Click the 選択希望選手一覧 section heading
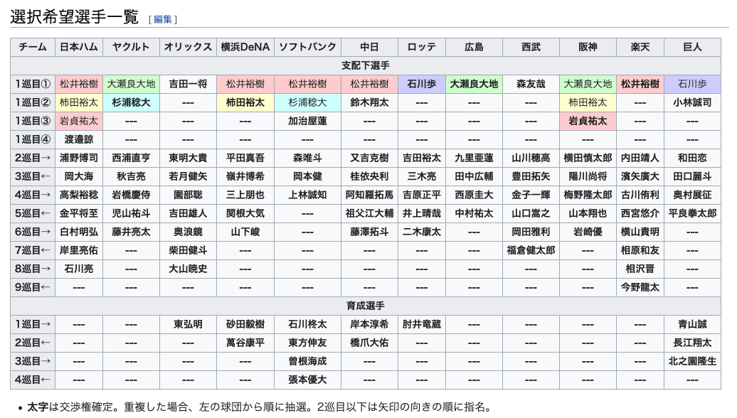 (74, 16)
